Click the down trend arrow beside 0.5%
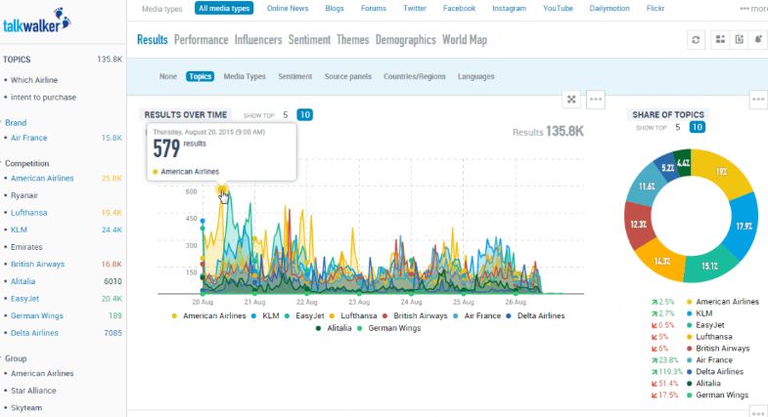 tap(654, 325)
